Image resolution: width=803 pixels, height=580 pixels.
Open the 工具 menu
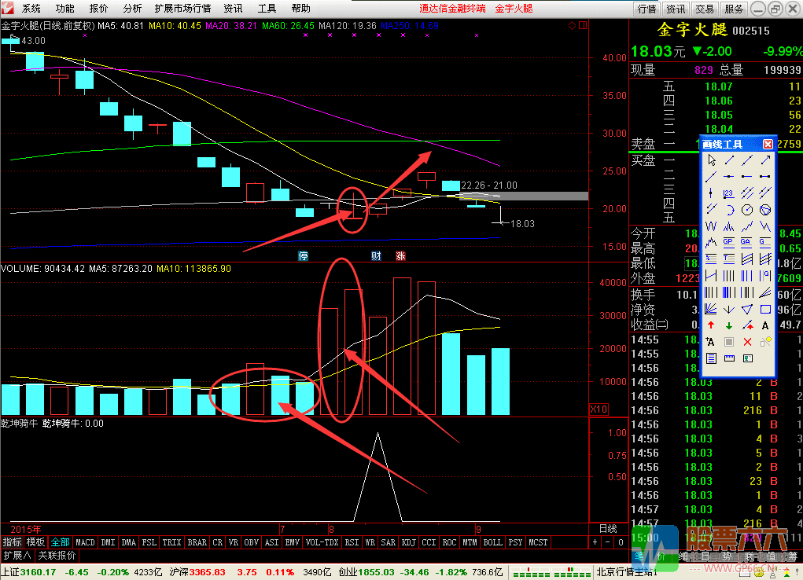tap(267, 8)
